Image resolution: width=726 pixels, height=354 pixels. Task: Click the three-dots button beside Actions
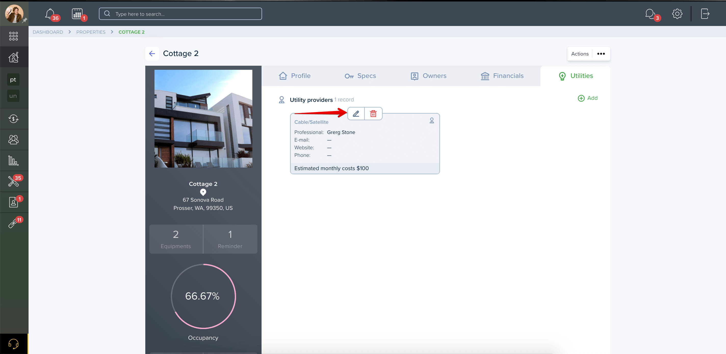[601, 54]
